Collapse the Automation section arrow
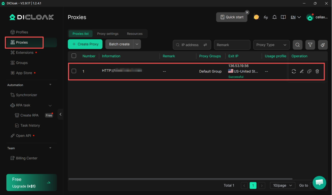 (x=50, y=85)
